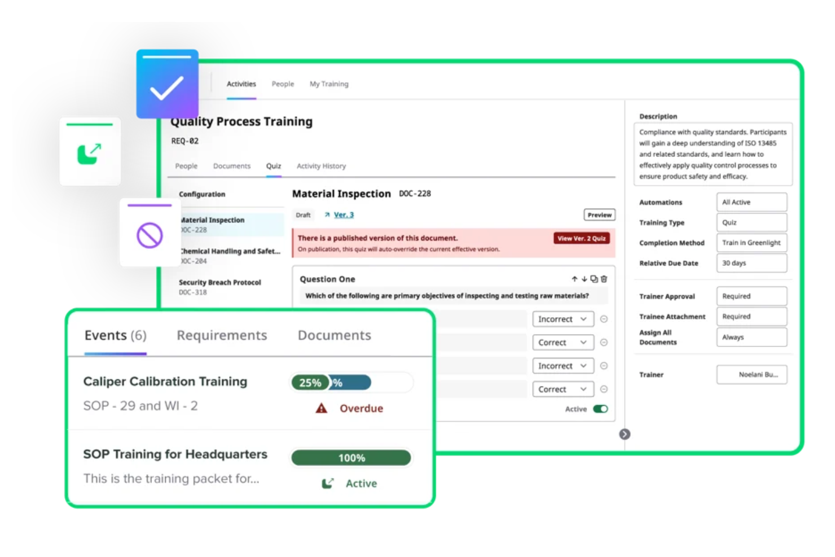This screenshot has width=835, height=557.
Task: Remove the last Correct answer option
Action: point(604,389)
